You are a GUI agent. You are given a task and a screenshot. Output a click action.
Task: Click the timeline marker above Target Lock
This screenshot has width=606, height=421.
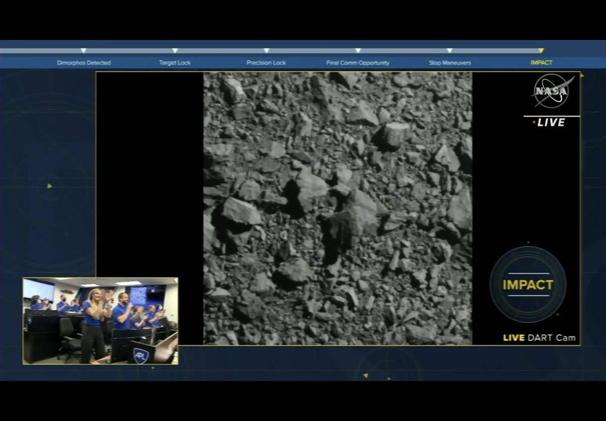175,50
